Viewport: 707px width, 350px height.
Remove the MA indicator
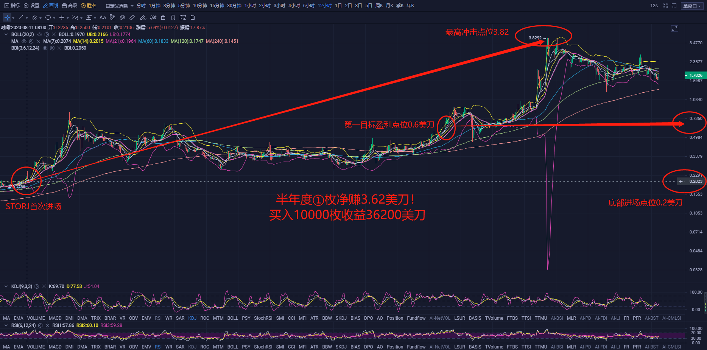click(x=38, y=41)
